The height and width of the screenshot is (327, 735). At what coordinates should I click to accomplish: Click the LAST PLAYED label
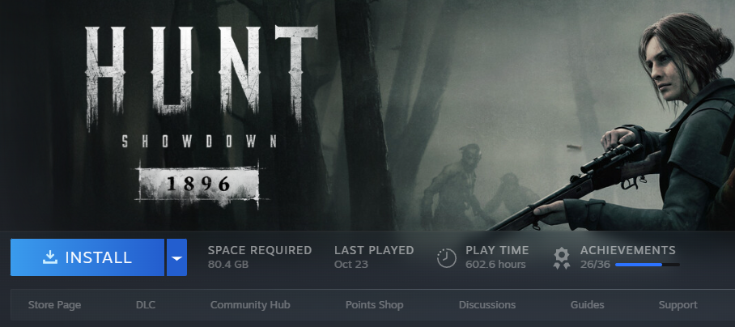374,250
